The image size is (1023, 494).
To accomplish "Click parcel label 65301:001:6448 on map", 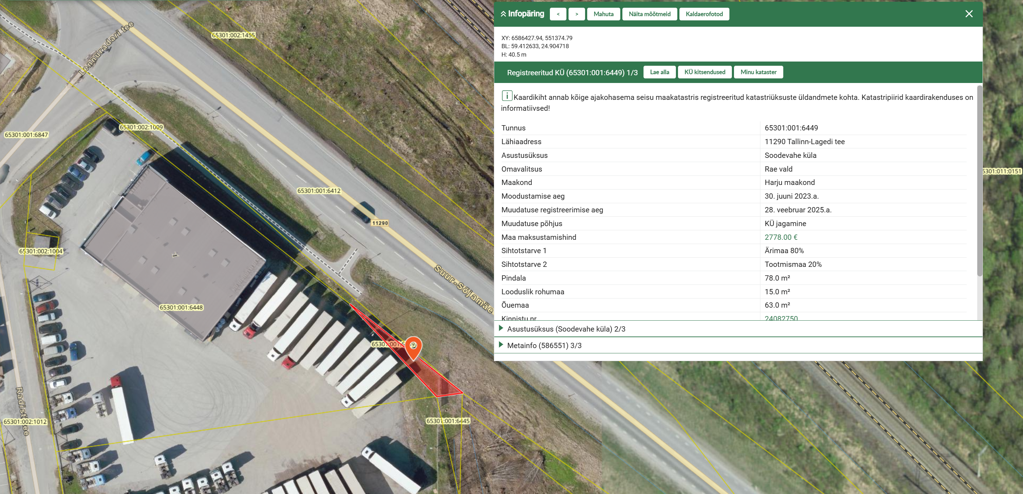I will [181, 308].
